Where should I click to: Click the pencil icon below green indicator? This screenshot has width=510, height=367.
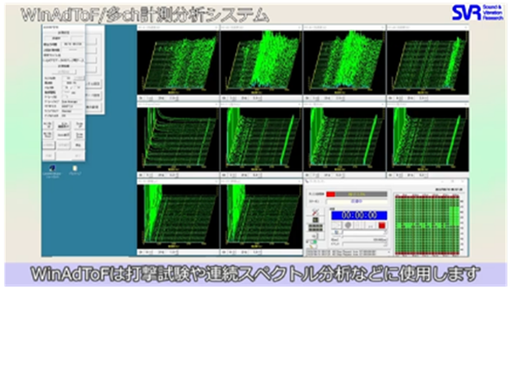pyautogui.click(x=312, y=247)
